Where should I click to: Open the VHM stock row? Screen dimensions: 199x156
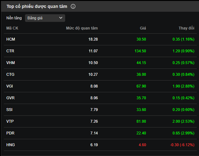[x=100, y=63]
